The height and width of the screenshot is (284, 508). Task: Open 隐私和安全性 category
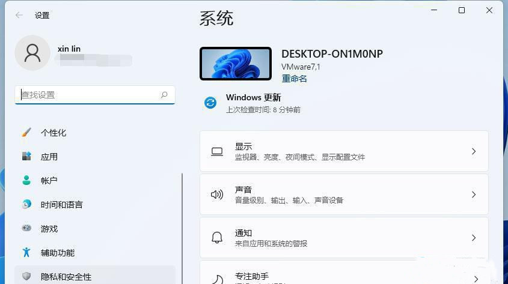(95, 275)
